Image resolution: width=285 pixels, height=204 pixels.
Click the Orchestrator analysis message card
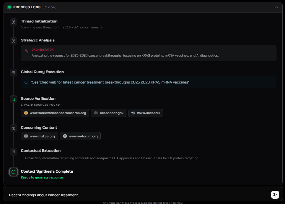click(149, 53)
